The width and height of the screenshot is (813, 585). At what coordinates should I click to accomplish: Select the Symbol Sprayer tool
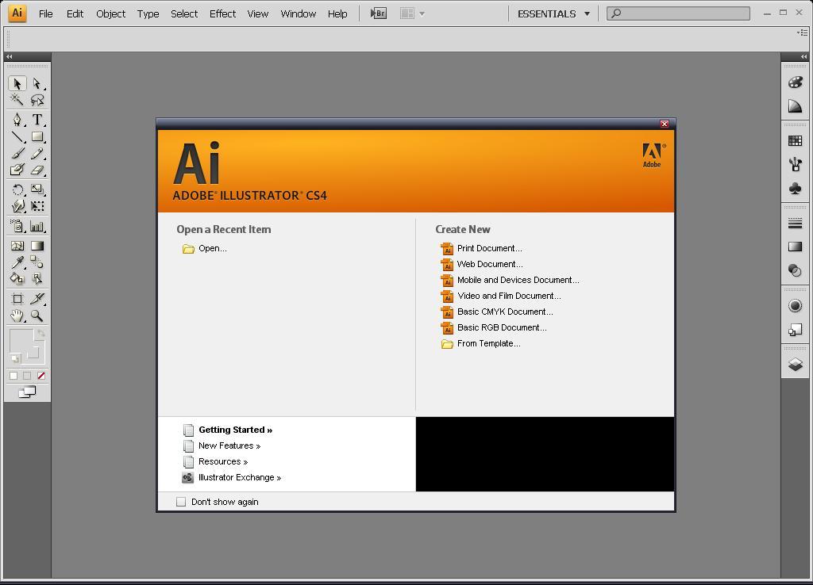tap(17, 226)
